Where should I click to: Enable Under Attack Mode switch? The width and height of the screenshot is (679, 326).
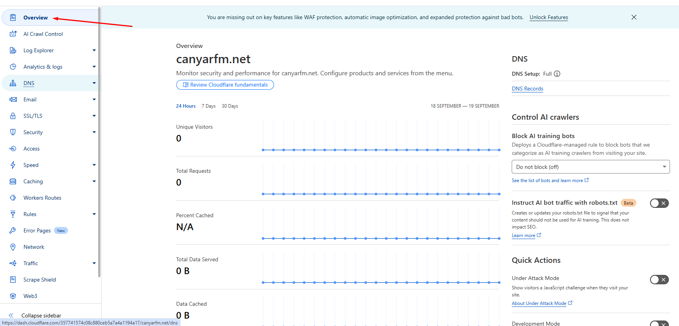659,280
